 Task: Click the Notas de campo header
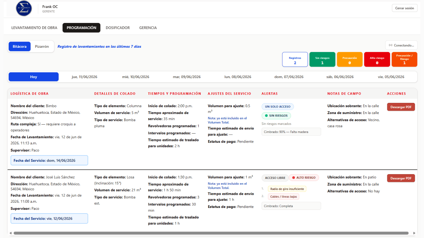(x=344, y=94)
